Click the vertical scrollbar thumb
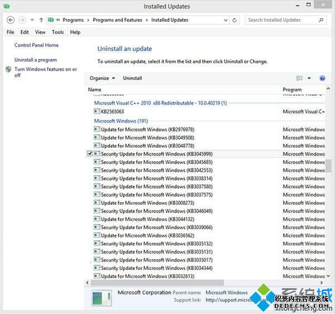Screen dimensions: 335x314 click(x=328, y=166)
